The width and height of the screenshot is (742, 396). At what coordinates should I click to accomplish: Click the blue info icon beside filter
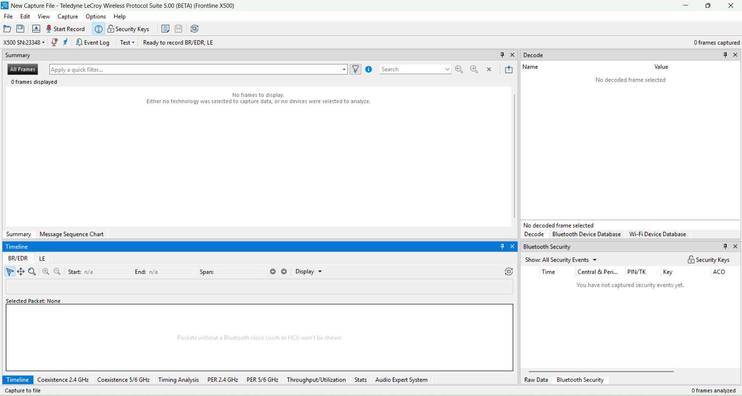(368, 69)
